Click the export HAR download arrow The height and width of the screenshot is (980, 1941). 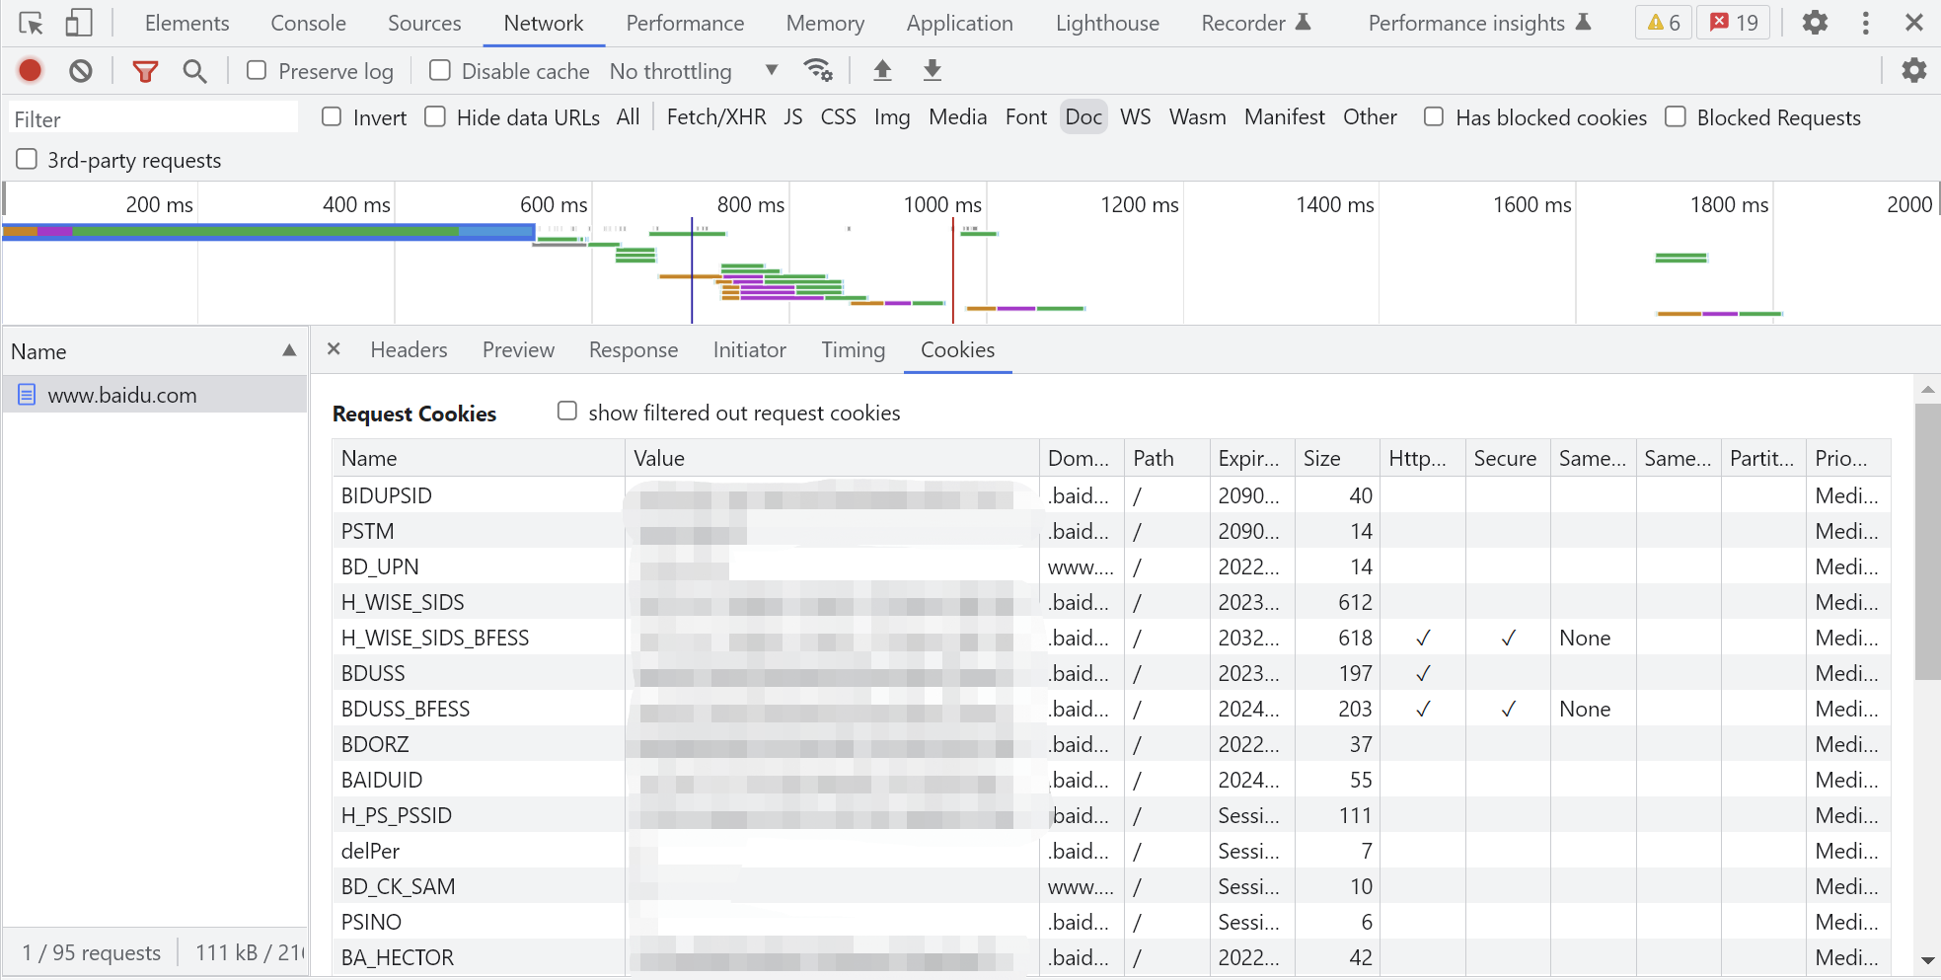pos(932,70)
